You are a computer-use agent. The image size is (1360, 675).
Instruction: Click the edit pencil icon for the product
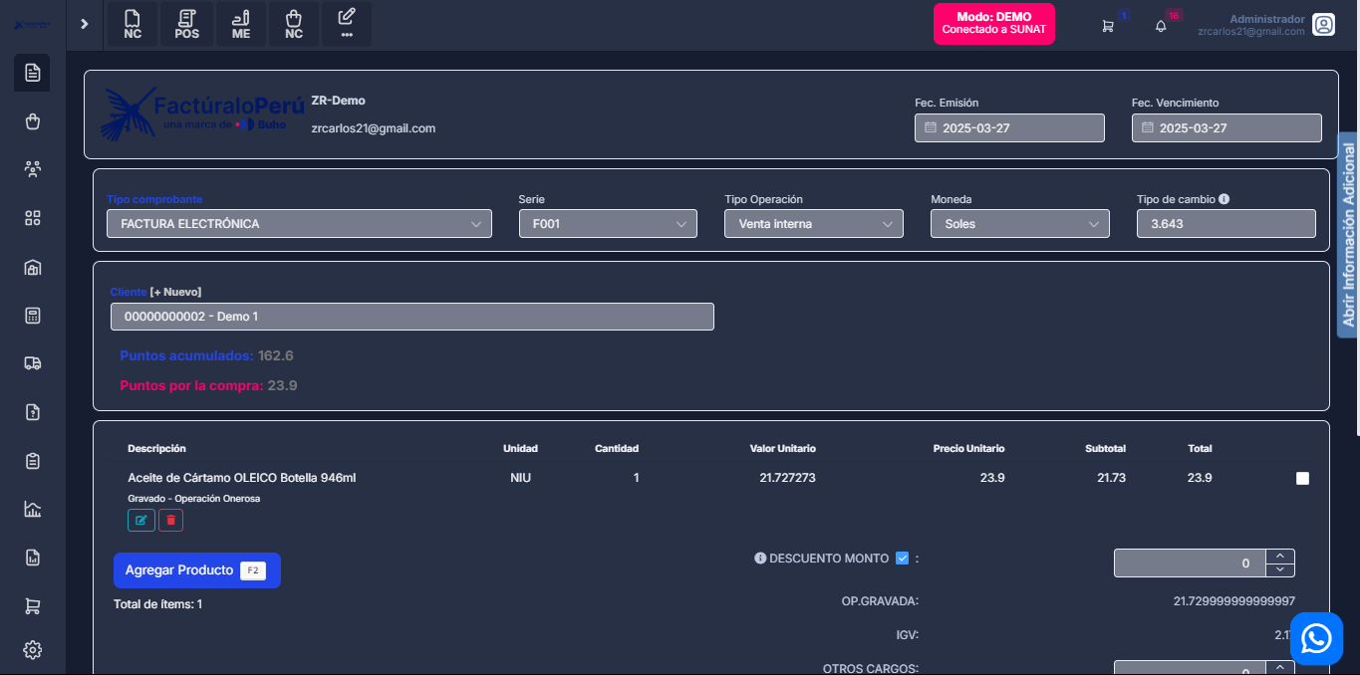140,520
